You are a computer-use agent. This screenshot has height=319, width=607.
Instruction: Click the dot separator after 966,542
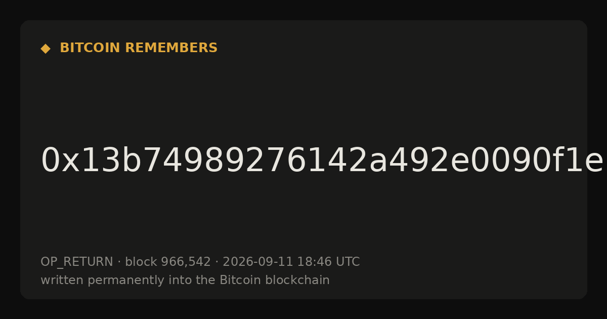click(x=217, y=262)
